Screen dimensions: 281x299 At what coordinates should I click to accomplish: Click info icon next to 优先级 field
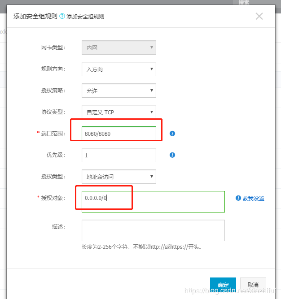click(172, 155)
